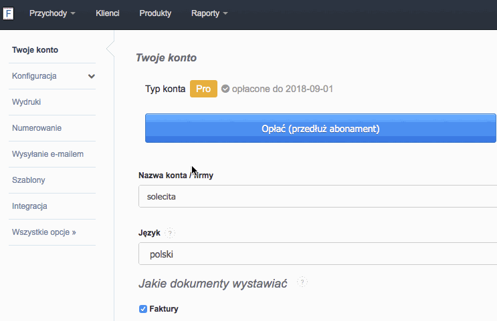Click the F logo in top-left corner
497x321 pixels.
coord(8,14)
